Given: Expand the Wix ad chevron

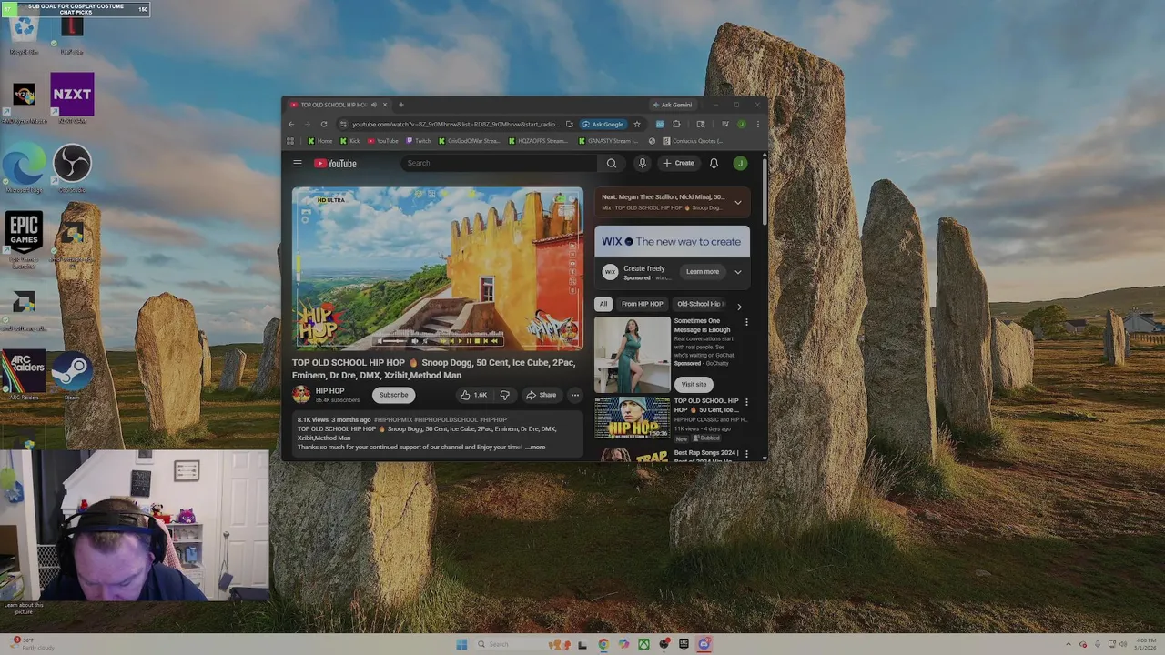Looking at the screenshot, I should tap(737, 271).
